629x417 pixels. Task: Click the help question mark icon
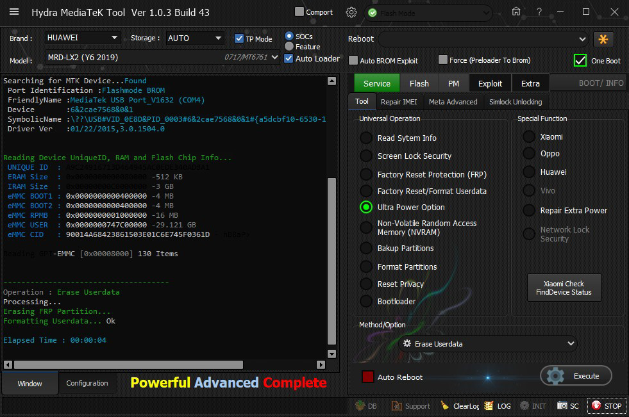click(x=540, y=12)
